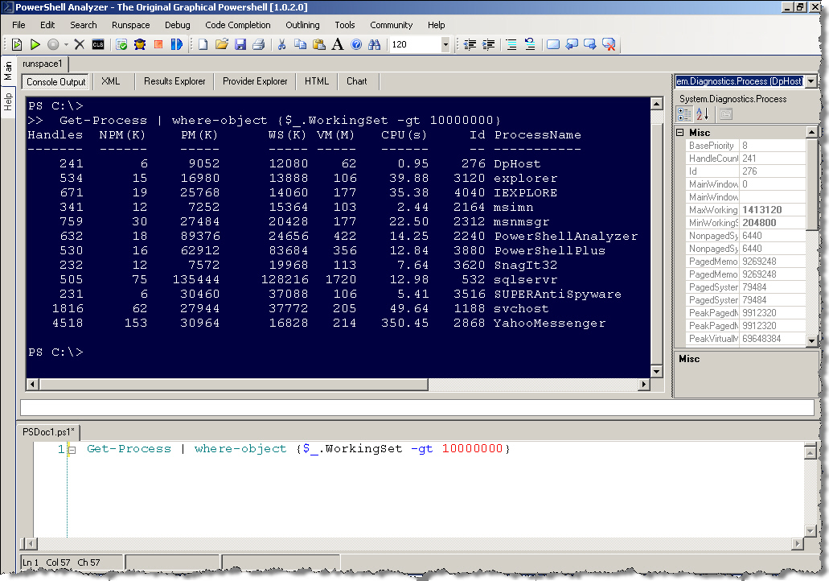This screenshot has width=829, height=581.
Task: Open the Runspace menu
Action: point(130,25)
